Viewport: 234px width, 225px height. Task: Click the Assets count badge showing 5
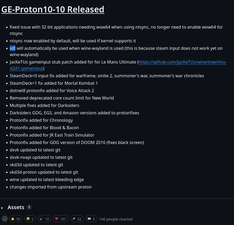coord(29,207)
